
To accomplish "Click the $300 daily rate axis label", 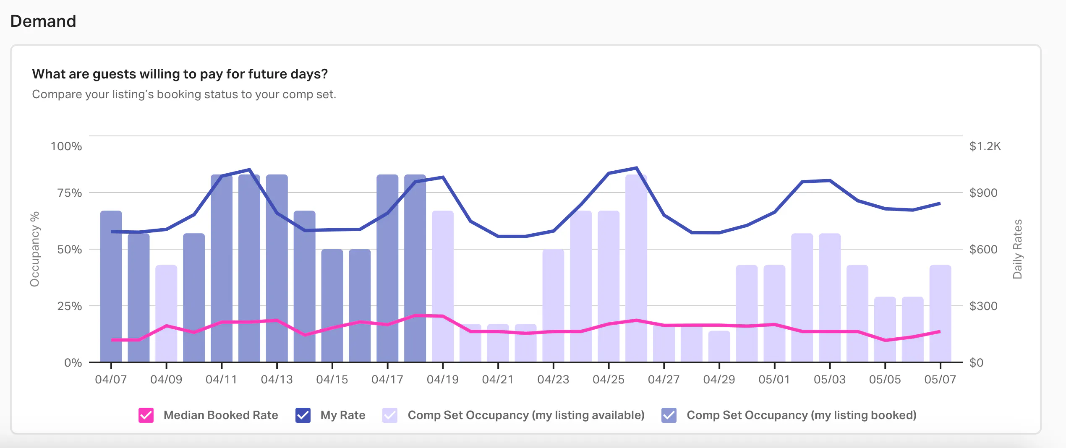I will (x=983, y=306).
